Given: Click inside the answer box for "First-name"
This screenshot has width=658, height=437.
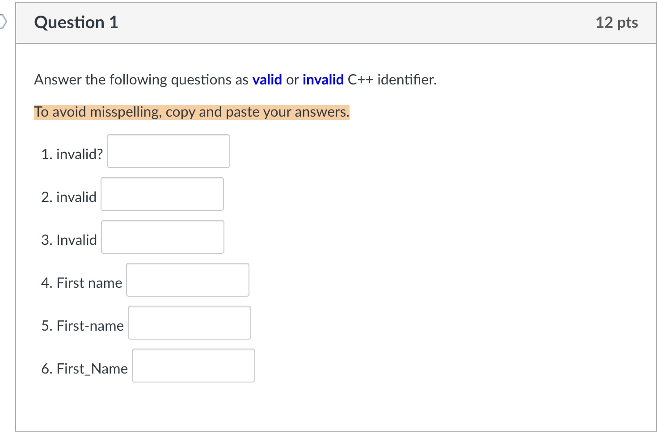Looking at the screenshot, I should [189, 323].
